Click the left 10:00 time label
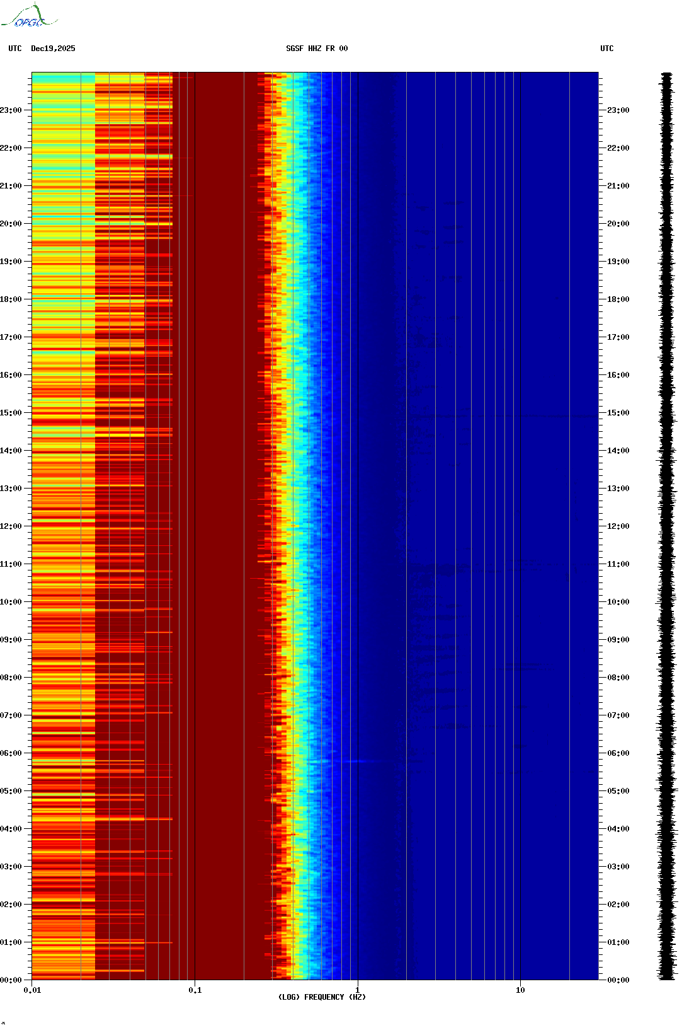 click(11, 602)
